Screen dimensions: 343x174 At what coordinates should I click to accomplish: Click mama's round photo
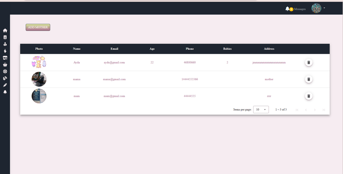pyautogui.click(x=39, y=79)
